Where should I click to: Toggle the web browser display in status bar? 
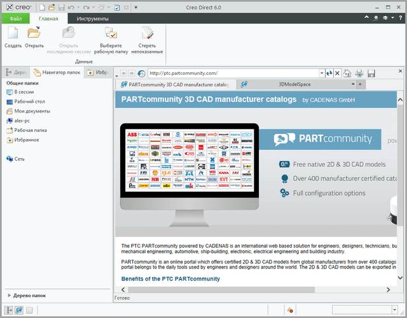(18, 310)
